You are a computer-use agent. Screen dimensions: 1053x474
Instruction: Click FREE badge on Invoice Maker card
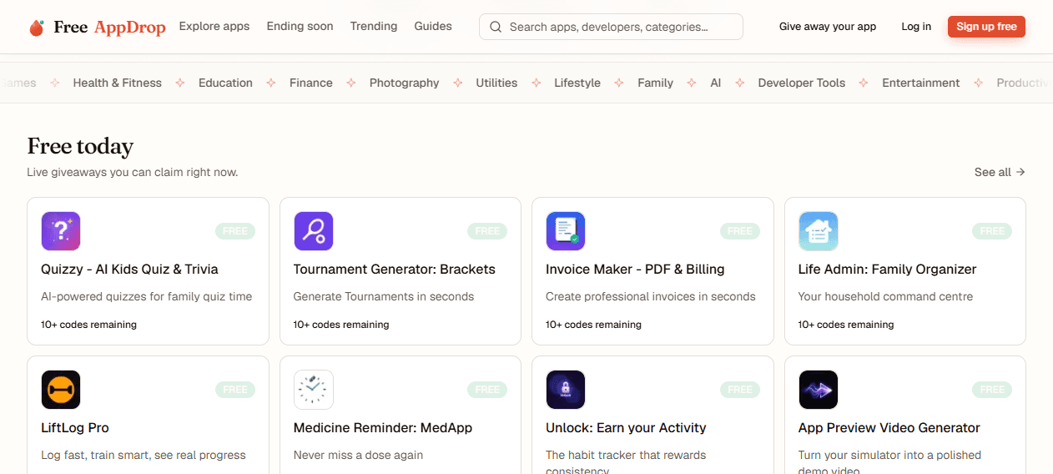pyautogui.click(x=740, y=231)
